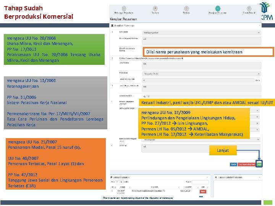Select Keterangan Perusahaan step label in wizard
The image size is (275, 206).
coord(124,13)
